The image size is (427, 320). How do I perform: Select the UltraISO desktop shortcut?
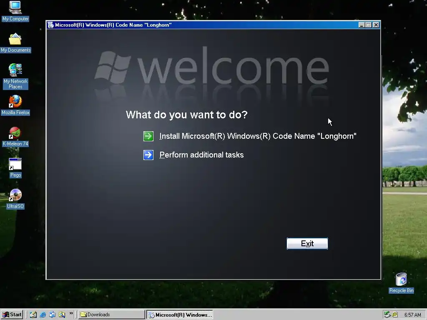click(15, 199)
